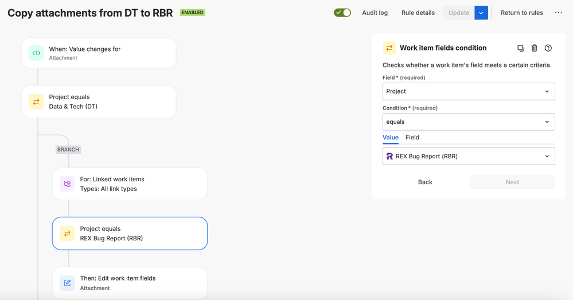
Task: Click the 'Checks whether a work item's field…' description
Action: [x=467, y=65]
